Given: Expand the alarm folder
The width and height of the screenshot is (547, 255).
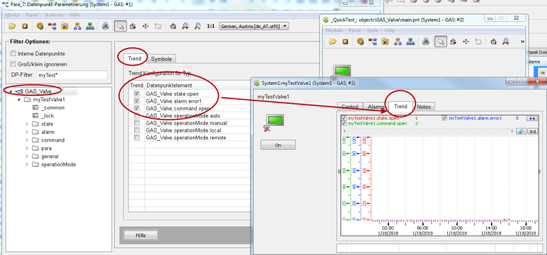Looking at the screenshot, I should (x=27, y=132).
